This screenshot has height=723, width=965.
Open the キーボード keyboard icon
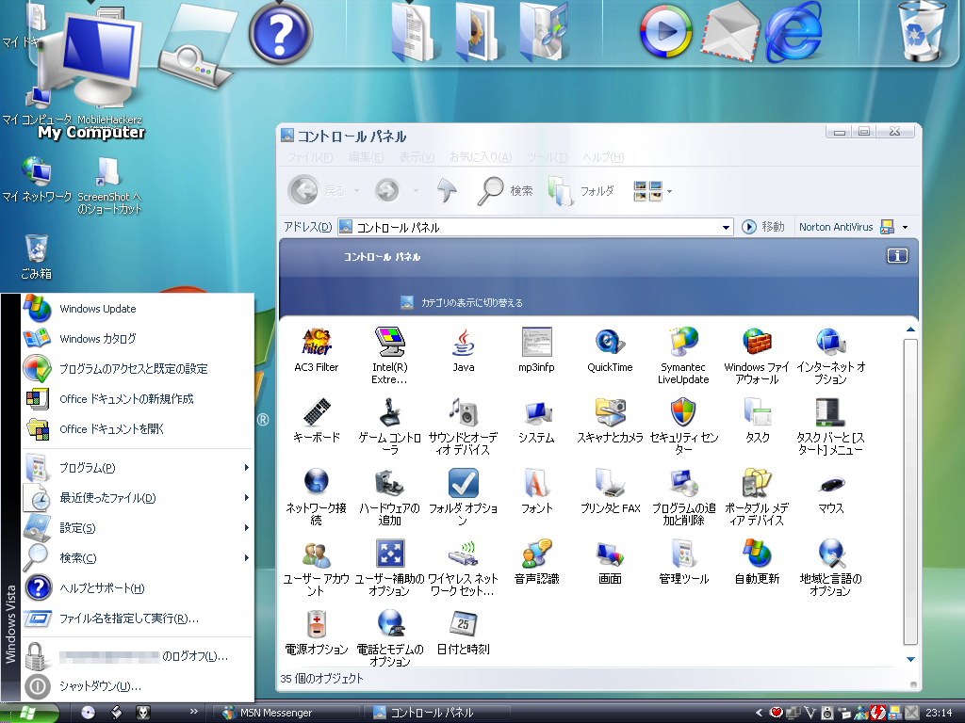pyautogui.click(x=317, y=412)
